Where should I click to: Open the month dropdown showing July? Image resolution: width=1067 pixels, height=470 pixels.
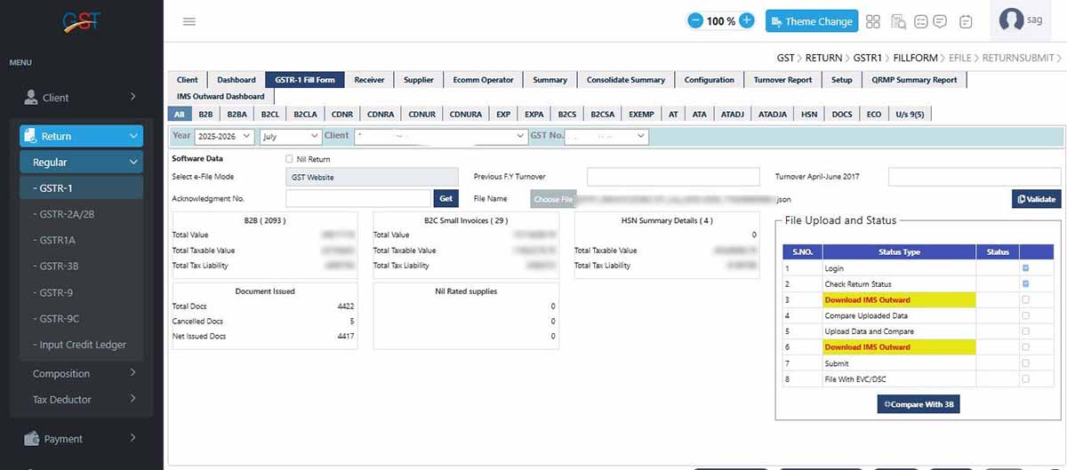point(290,136)
